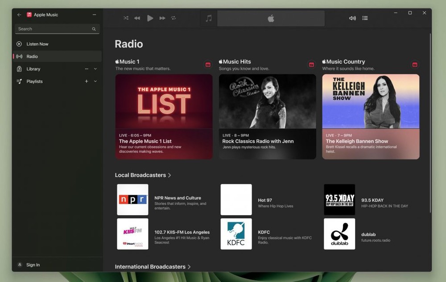446x282 pixels.
Task: Click the 93.5 KDAY logo thumbnail
Action: (x=339, y=200)
